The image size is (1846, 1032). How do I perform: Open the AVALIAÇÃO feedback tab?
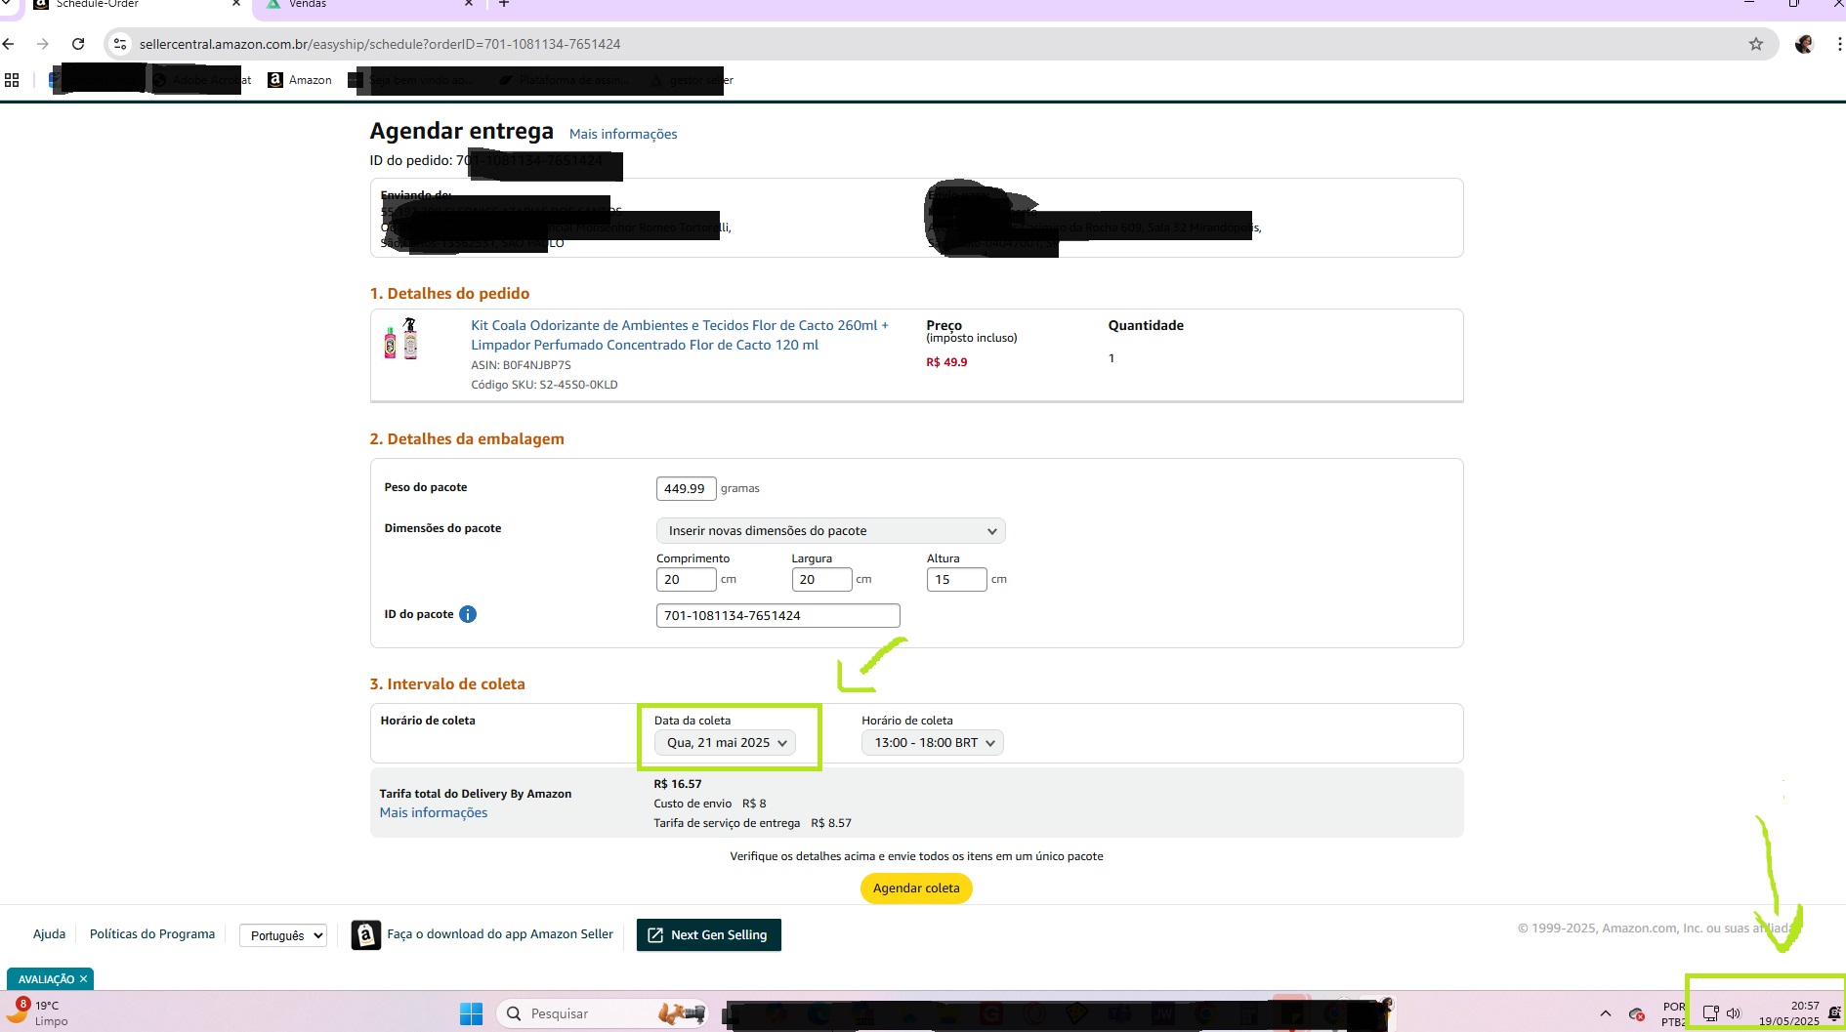46,979
